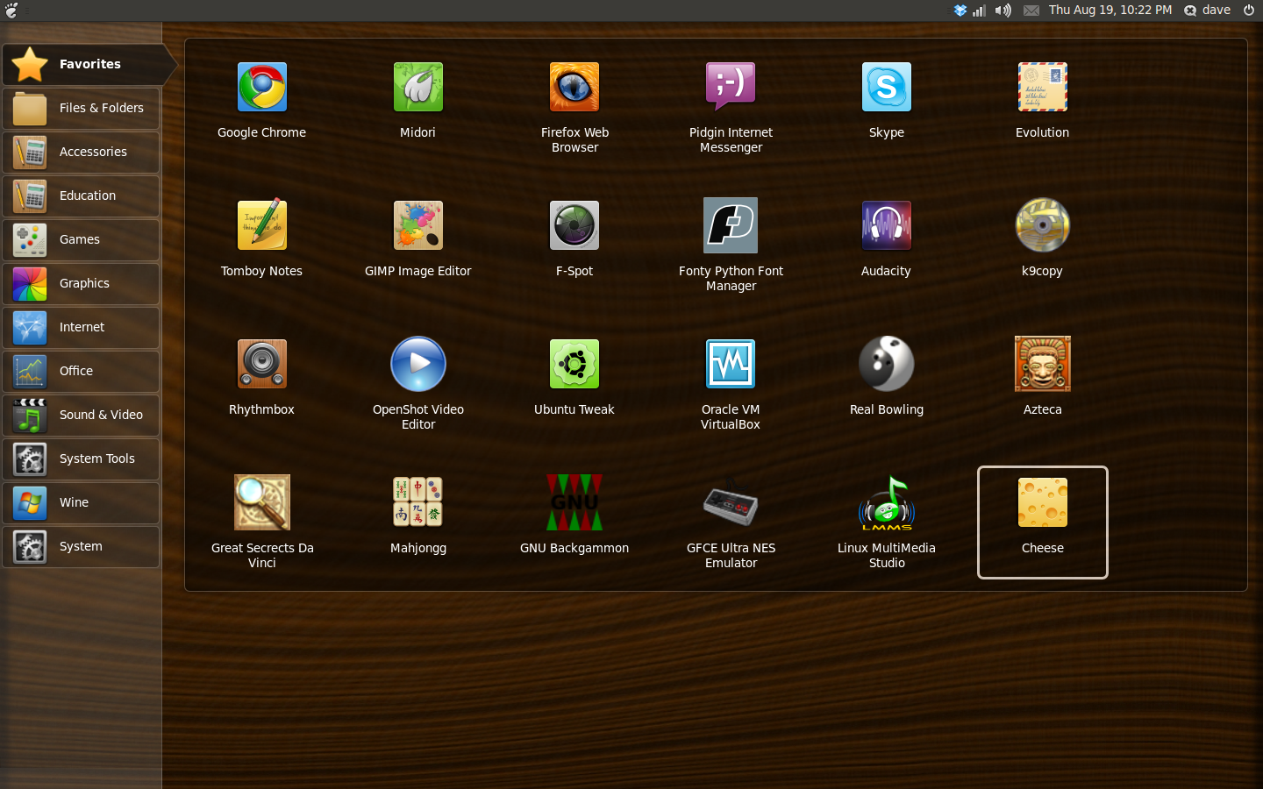Click the date and time clock
Image resolution: width=1263 pixels, height=789 pixels.
pyautogui.click(x=1110, y=11)
